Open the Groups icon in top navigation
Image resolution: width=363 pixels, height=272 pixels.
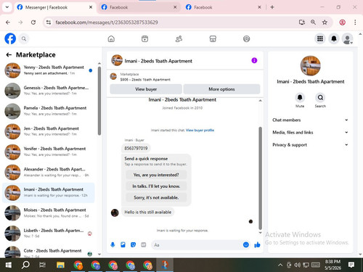tap(246, 38)
